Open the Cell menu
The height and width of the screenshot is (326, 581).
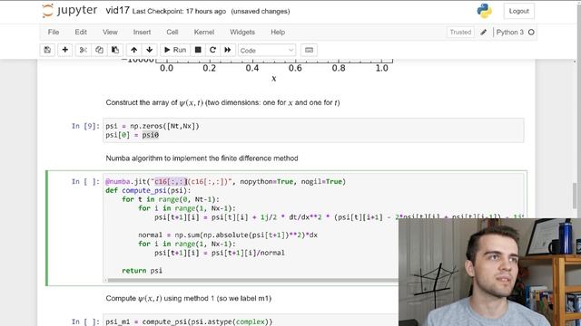tap(172, 33)
